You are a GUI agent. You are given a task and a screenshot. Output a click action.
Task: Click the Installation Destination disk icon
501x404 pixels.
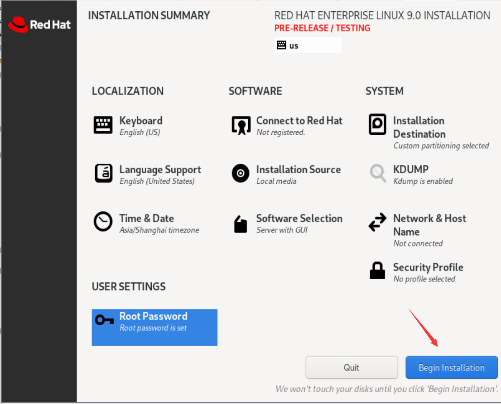pos(377,125)
